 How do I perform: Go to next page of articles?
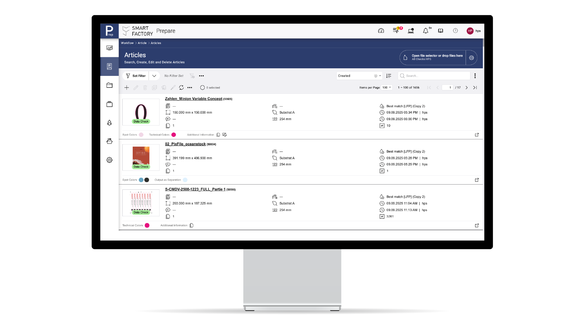pos(467,88)
